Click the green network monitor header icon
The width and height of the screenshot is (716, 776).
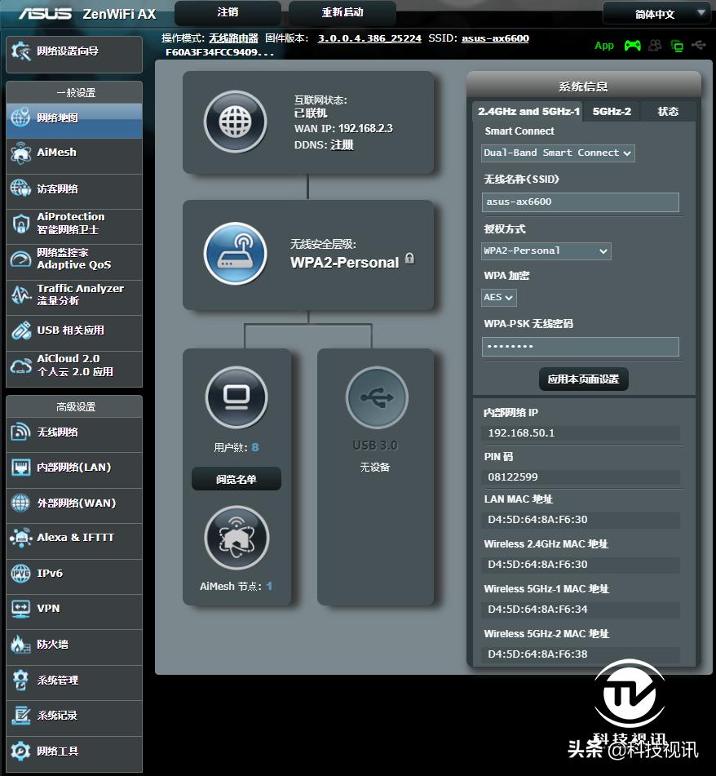point(676,46)
